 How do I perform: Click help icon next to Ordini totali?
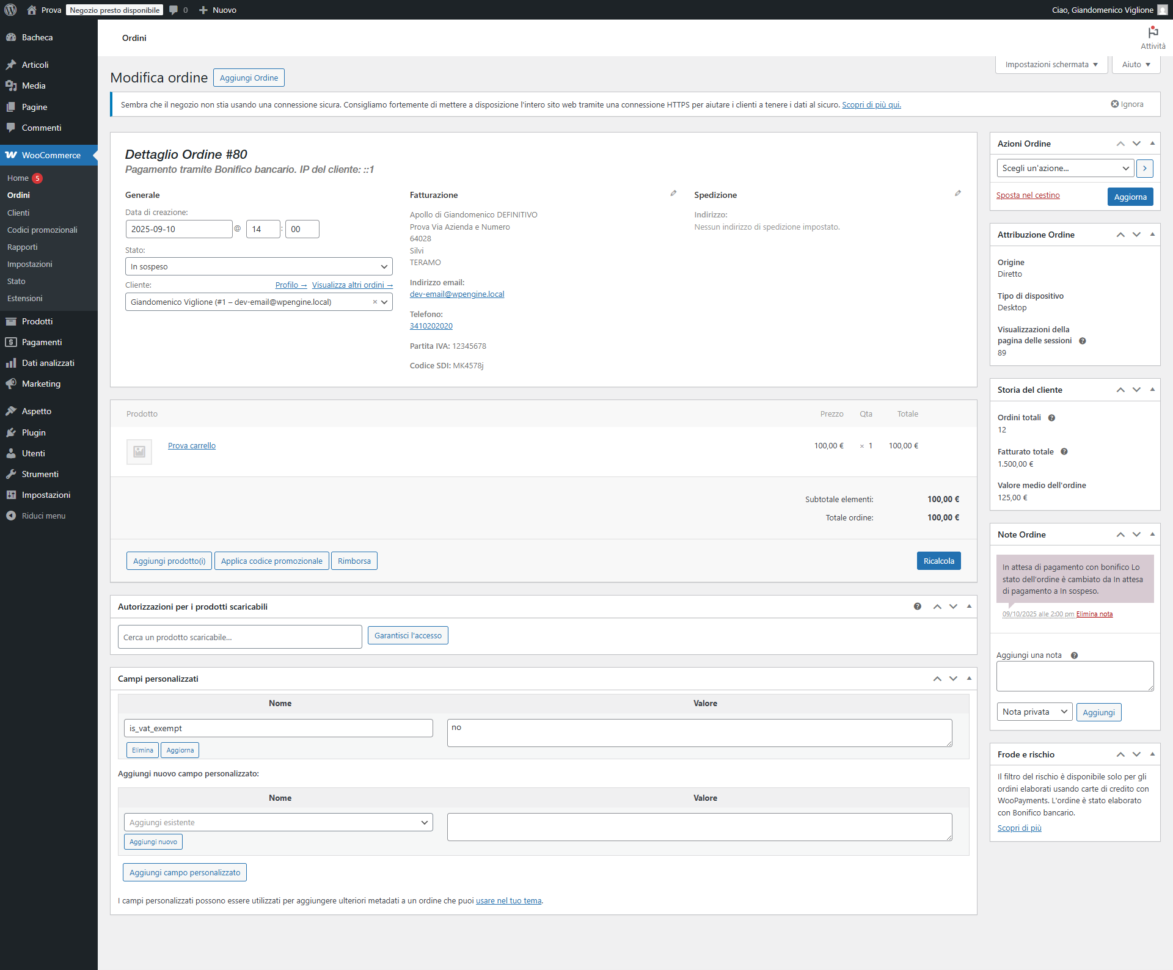1051,418
